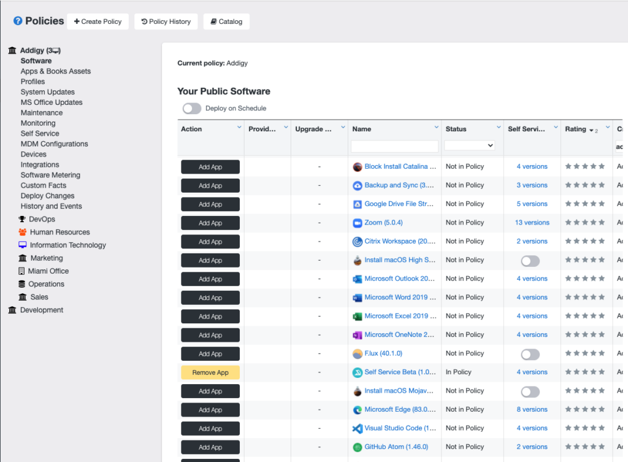Click the Visual Studio Code icon
Image resolution: width=628 pixels, height=462 pixels.
[x=358, y=428]
